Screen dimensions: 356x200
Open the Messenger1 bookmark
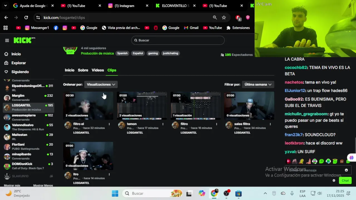pyautogui.click(x=37, y=28)
